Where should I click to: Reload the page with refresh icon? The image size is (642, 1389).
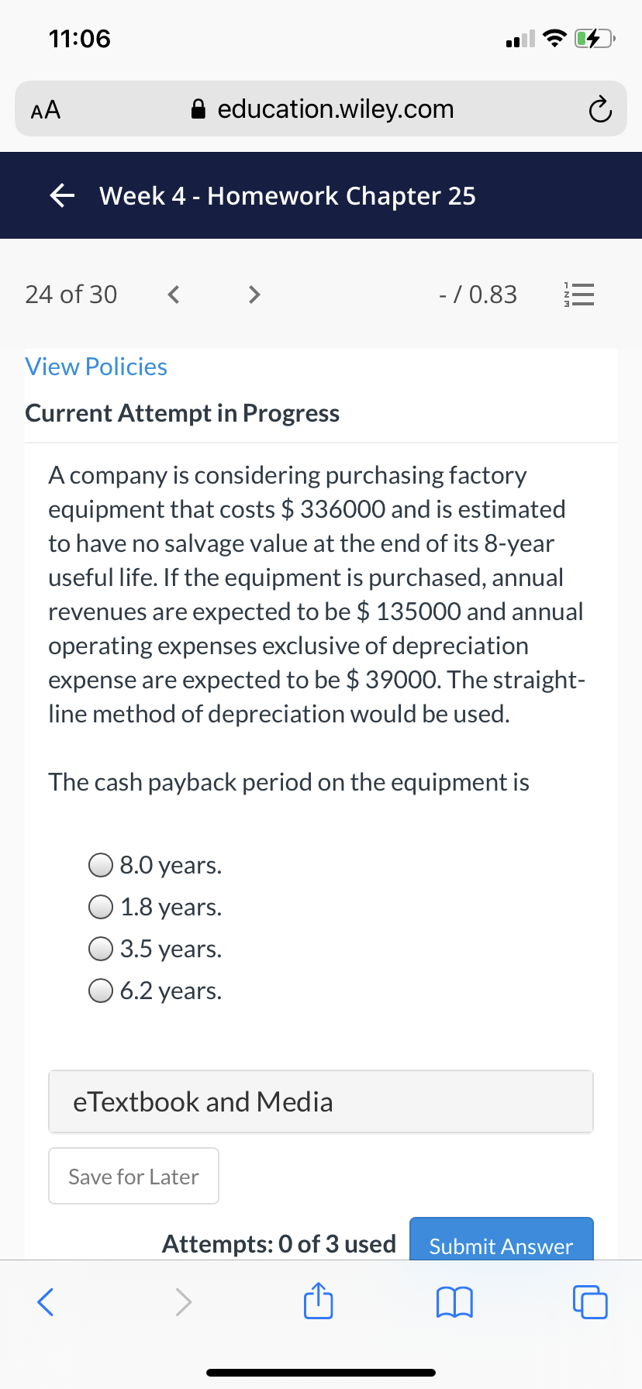(599, 110)
